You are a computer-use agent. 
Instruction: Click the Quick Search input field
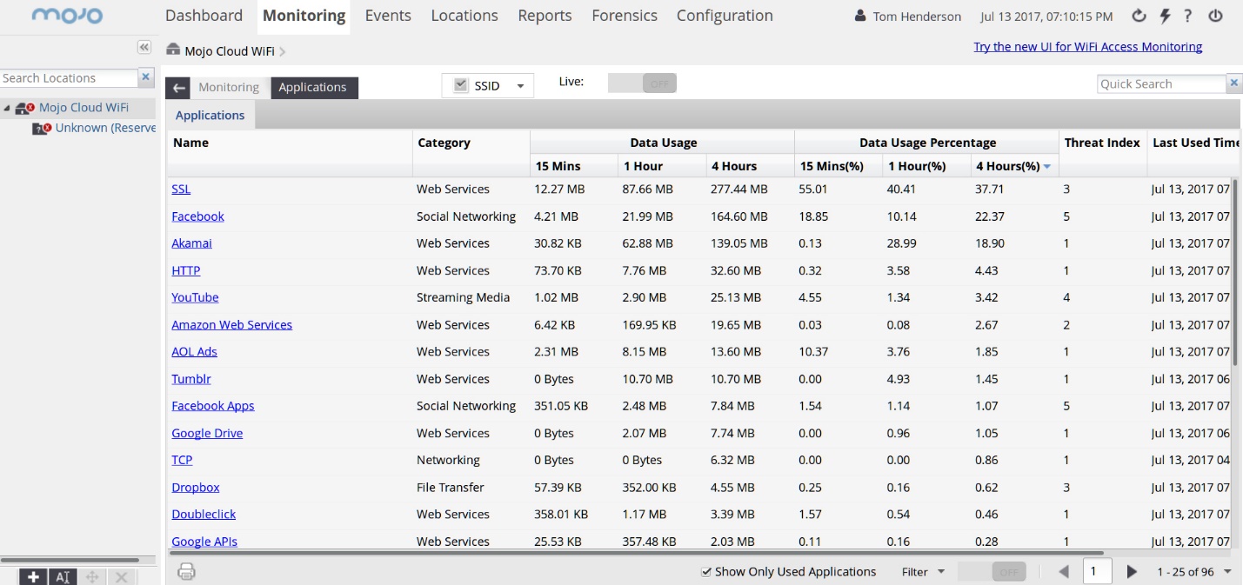[1160, 83]
